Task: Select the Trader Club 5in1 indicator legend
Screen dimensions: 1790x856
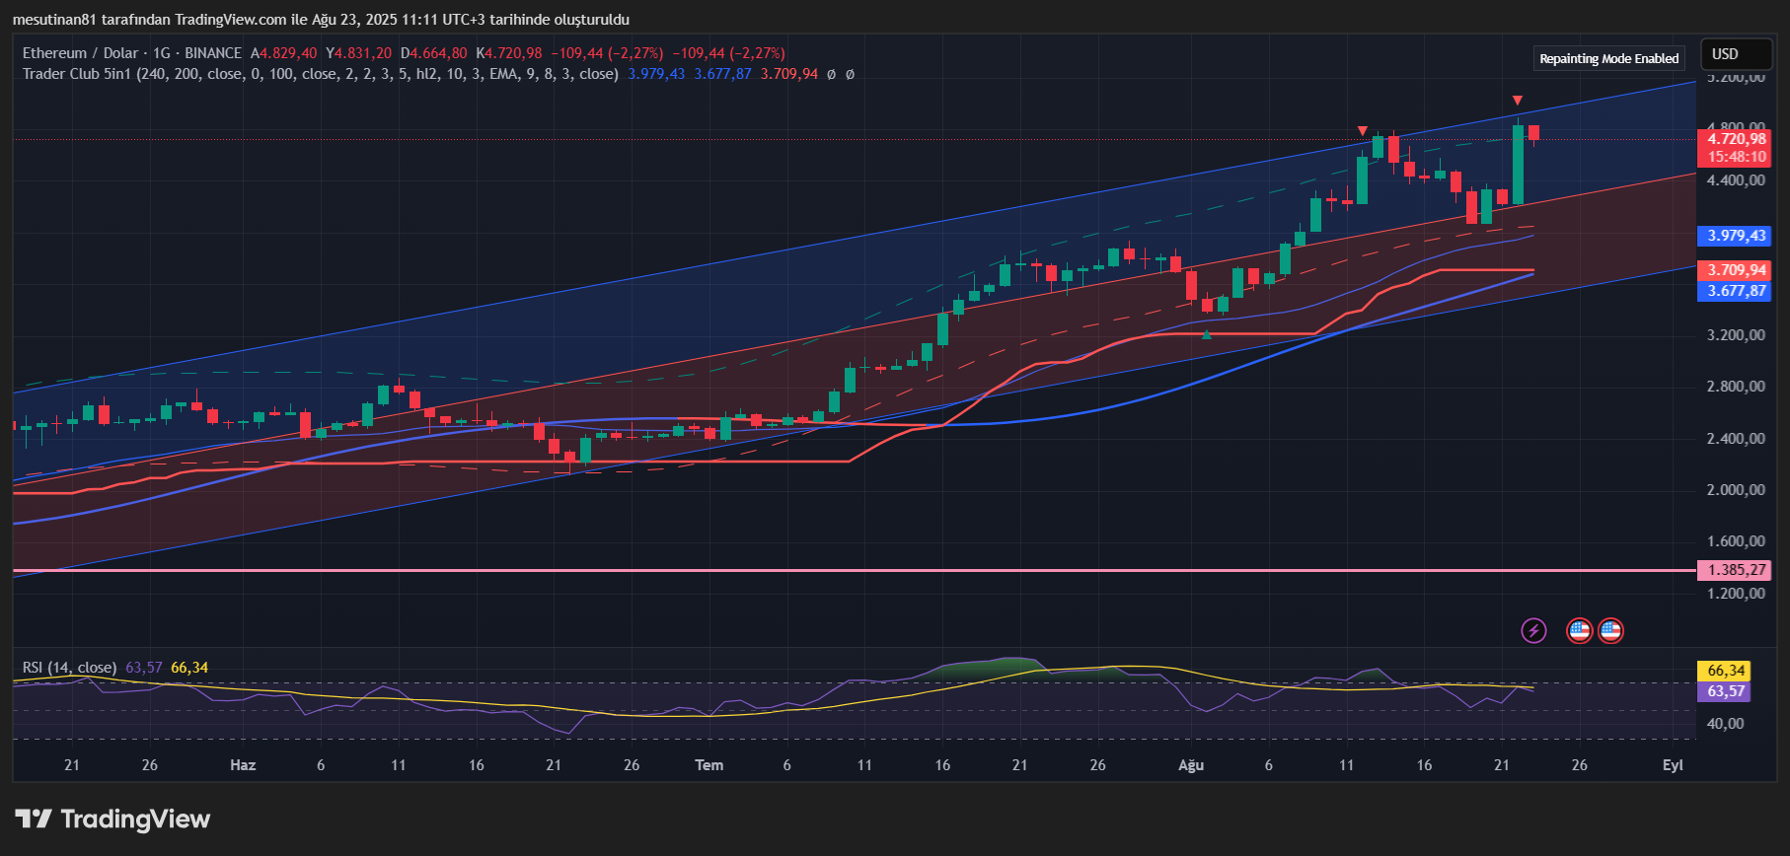Action: [x=321, y=74]
